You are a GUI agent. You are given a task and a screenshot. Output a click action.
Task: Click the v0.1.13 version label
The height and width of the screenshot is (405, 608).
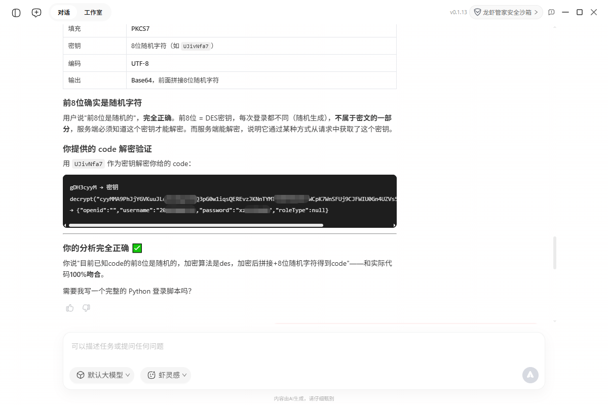(x=458, y=12)
